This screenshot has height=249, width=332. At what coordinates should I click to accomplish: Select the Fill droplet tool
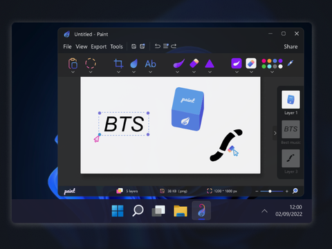tap(134, 64)
